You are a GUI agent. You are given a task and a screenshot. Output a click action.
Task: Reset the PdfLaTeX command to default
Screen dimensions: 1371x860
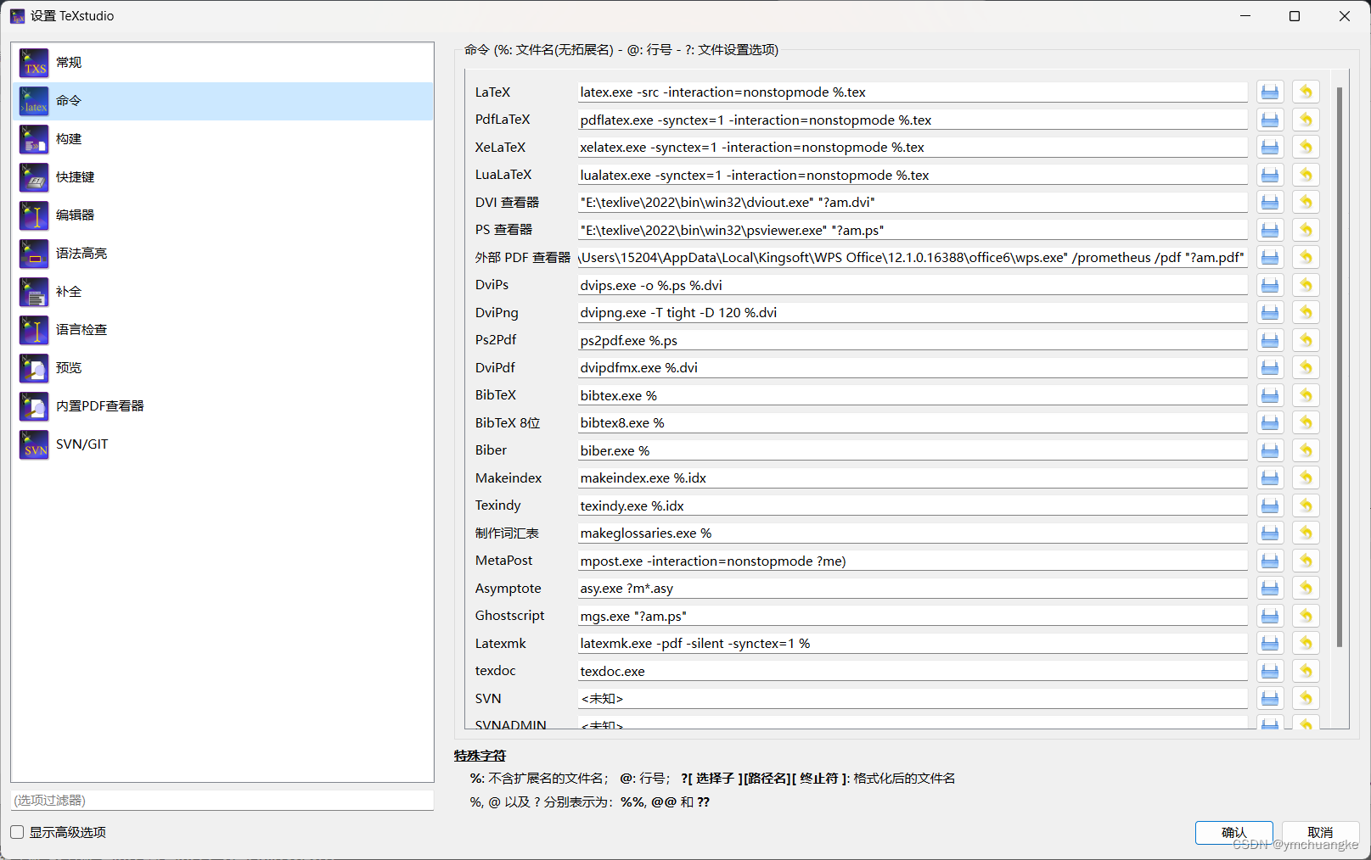point(1306,120)
